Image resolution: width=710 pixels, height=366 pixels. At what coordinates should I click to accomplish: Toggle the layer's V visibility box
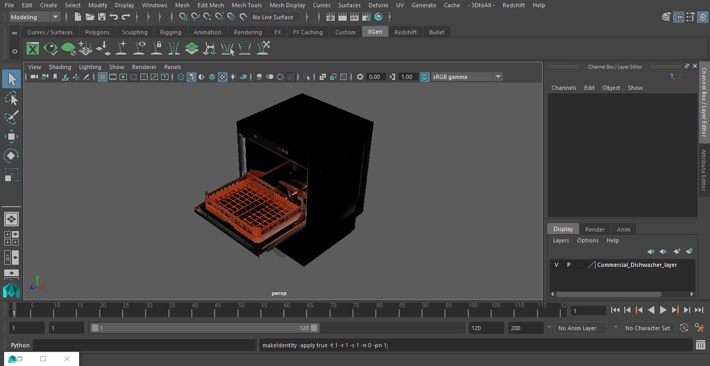[x=556, y=265]
